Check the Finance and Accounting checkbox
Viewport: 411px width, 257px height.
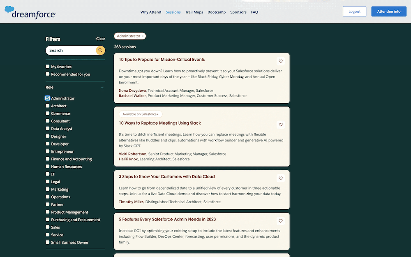[47, 159]
